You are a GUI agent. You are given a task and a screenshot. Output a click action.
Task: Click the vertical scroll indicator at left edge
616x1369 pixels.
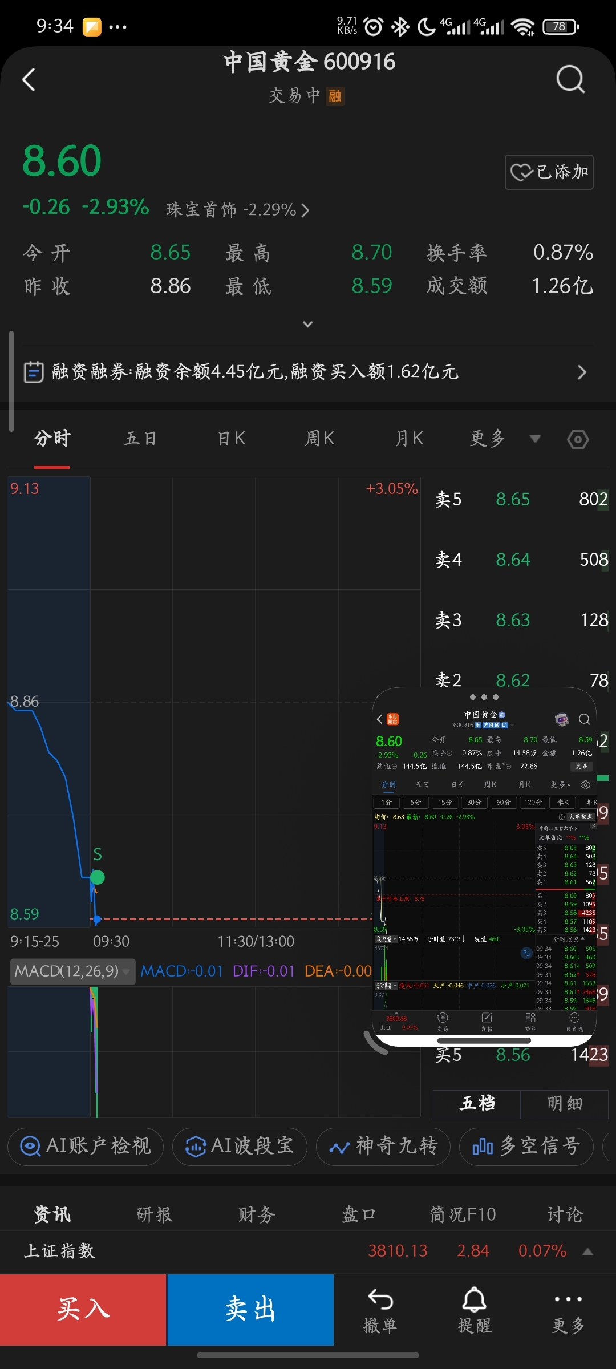click(11, 381)
